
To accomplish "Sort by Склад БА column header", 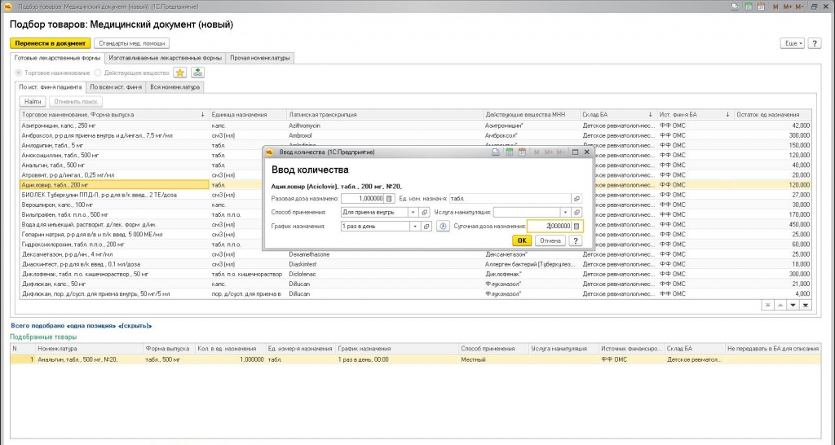I will click(618, 114).
